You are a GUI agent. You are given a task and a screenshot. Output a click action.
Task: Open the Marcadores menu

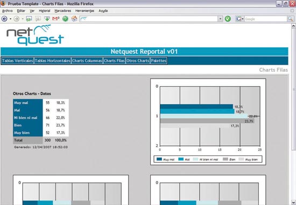[x=62, y=11]
